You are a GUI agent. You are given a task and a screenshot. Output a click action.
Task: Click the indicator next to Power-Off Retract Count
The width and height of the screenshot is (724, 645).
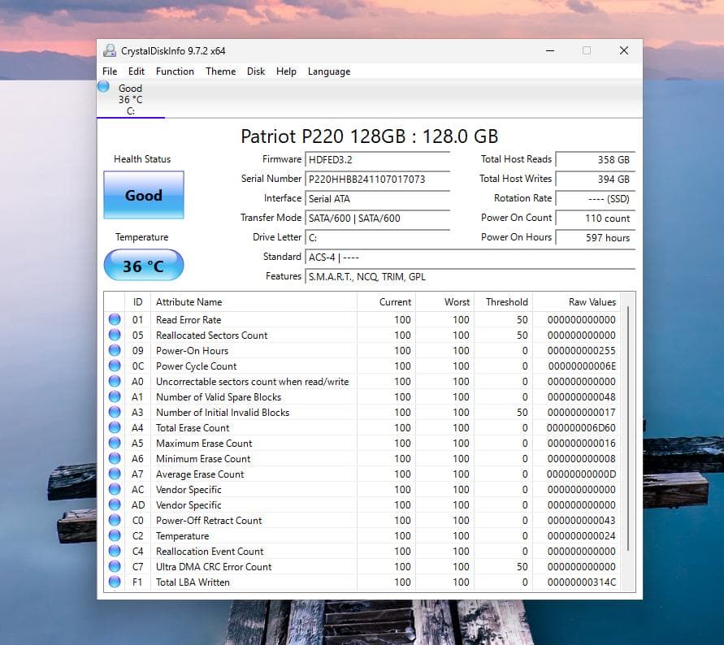click(x=114, y=520)
